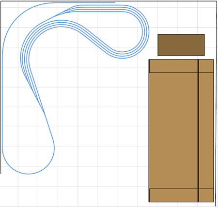Select the dark brown rectangle
The width and height of the screenshot is (218, 208).
tap(181, 45)
